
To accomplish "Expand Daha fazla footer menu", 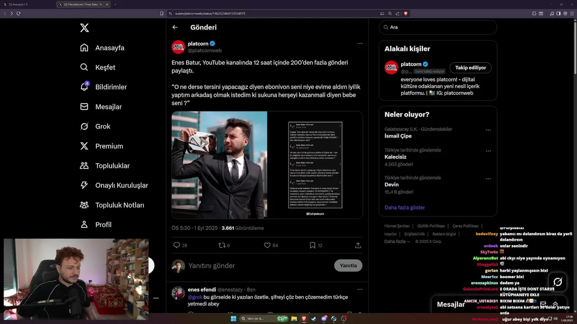I will (x=397, y=241).
